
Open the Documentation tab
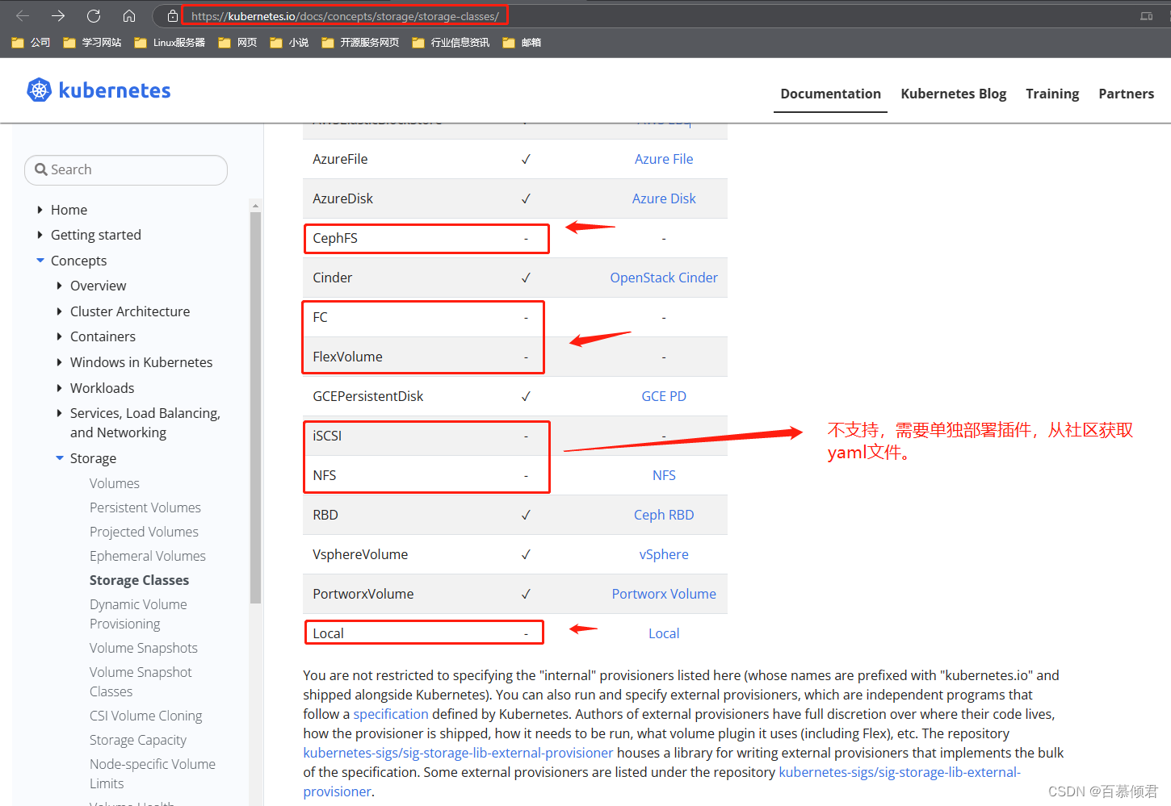[x=830, y=94]
